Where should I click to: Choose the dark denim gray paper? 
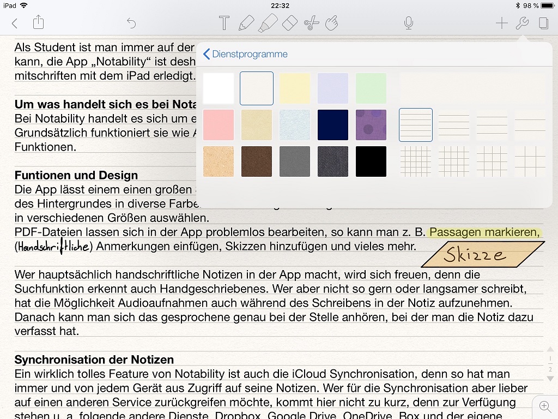point(333,161)
